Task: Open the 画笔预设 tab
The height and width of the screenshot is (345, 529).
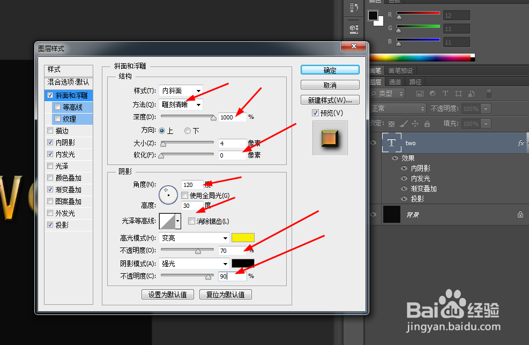Action: (399, 70)
